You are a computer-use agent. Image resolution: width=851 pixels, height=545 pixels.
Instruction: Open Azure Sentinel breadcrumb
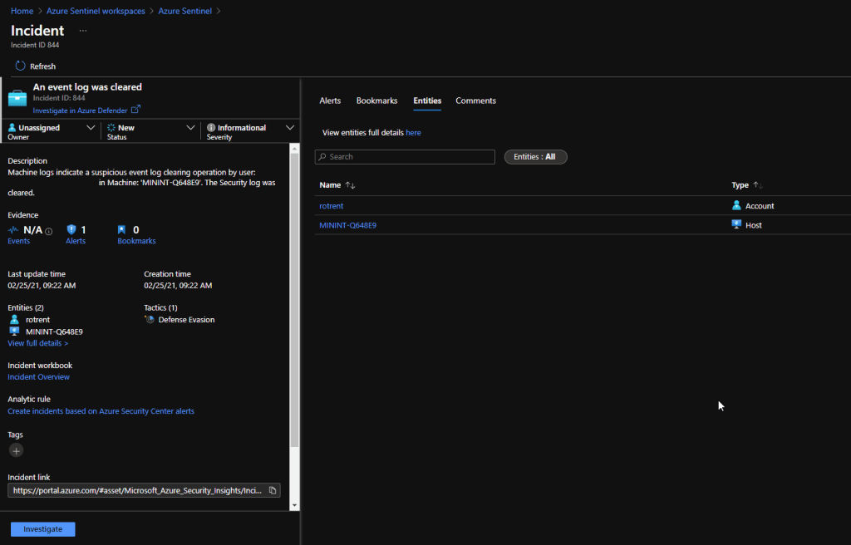(185, 11)
